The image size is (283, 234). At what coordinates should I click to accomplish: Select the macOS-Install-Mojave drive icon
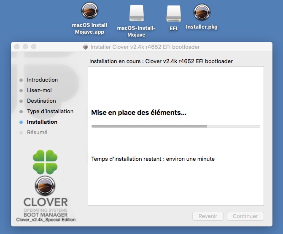[x=137, y=13]
